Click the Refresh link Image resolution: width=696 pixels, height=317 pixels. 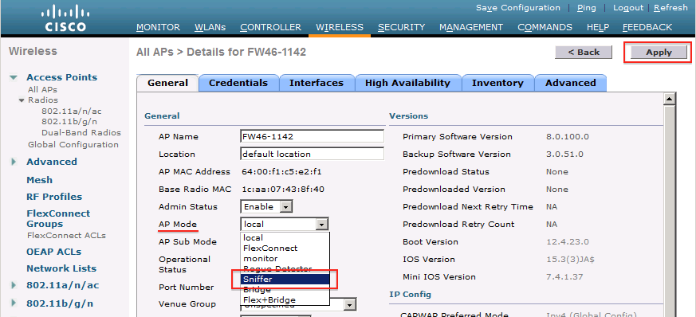[670, 7]
